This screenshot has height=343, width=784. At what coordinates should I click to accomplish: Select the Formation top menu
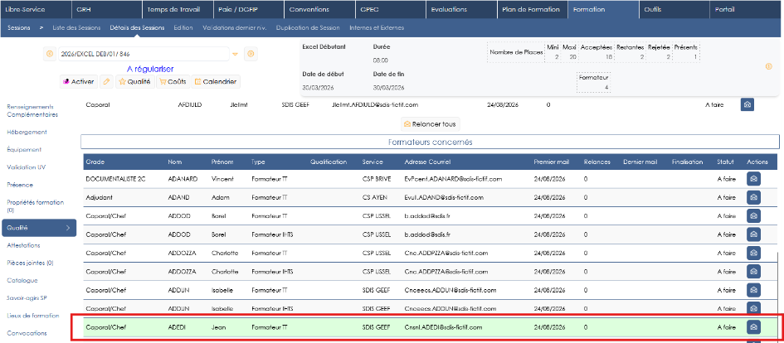pos(603,9)
